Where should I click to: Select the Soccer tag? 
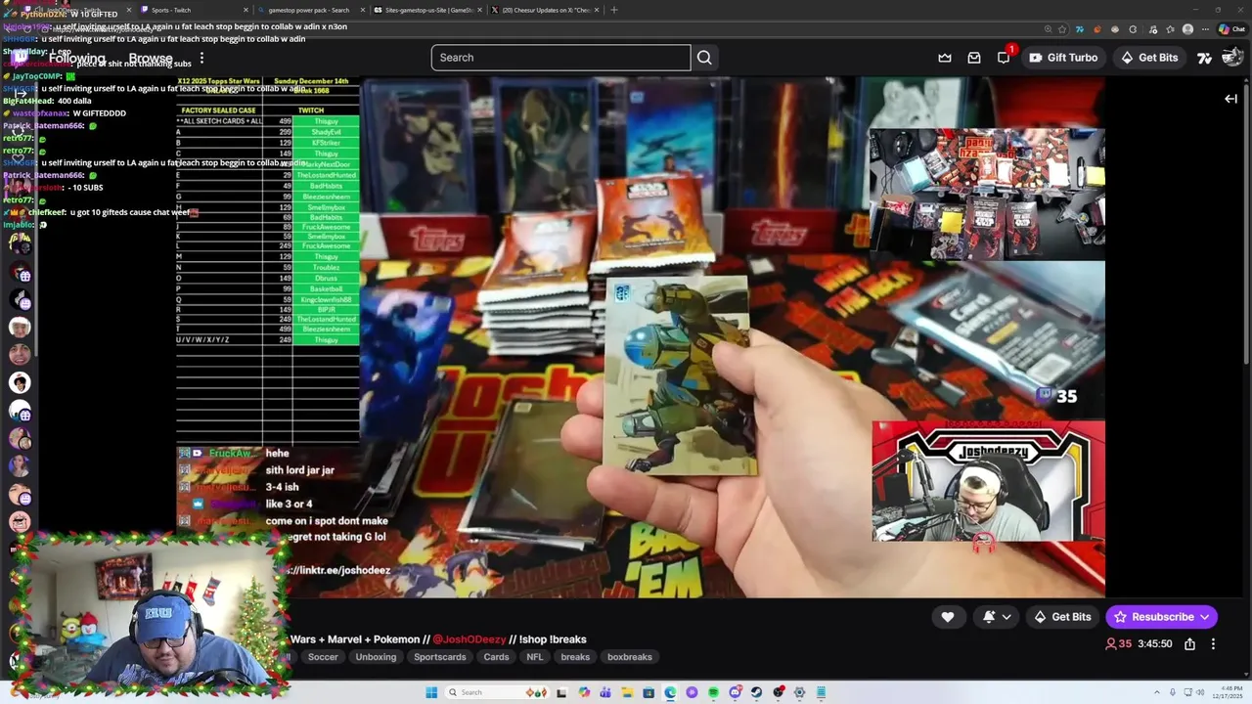[x=323, y=657]
